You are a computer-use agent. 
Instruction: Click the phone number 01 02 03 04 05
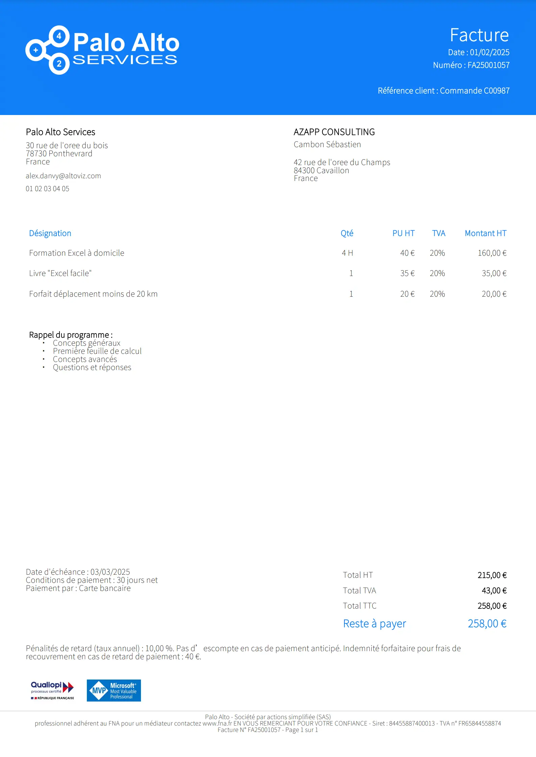[47, 189]
